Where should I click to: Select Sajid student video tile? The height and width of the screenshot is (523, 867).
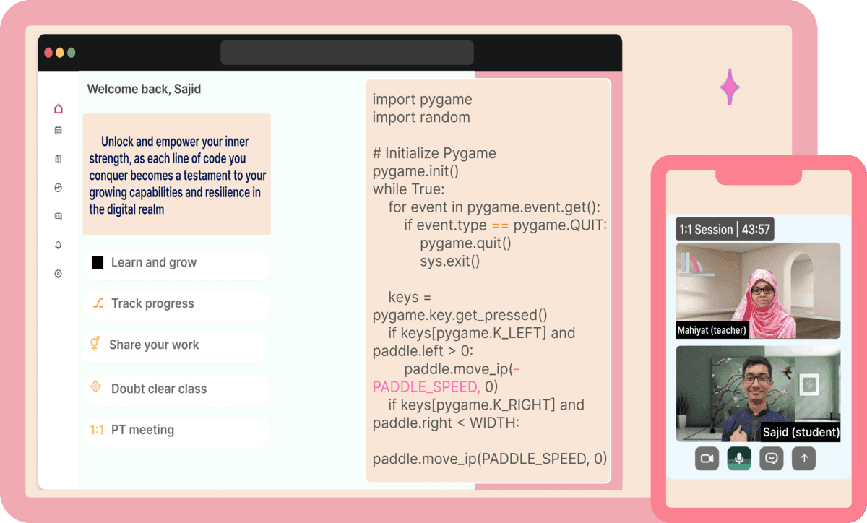(x=758, y=394)
